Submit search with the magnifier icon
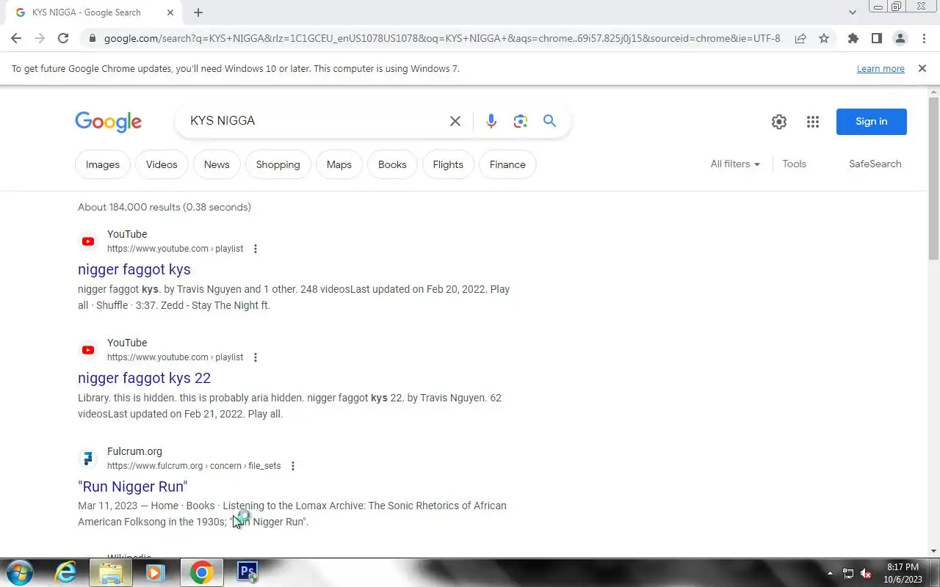 pyautogui.click(x=549, y=121)
